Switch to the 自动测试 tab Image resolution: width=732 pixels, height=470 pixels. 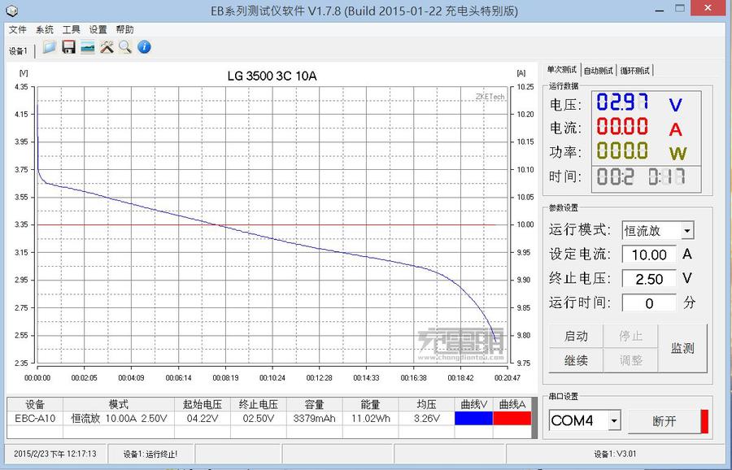[599, 71]
